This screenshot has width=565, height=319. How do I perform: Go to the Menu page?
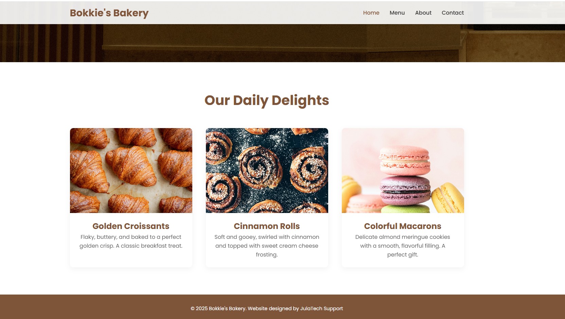397,13
